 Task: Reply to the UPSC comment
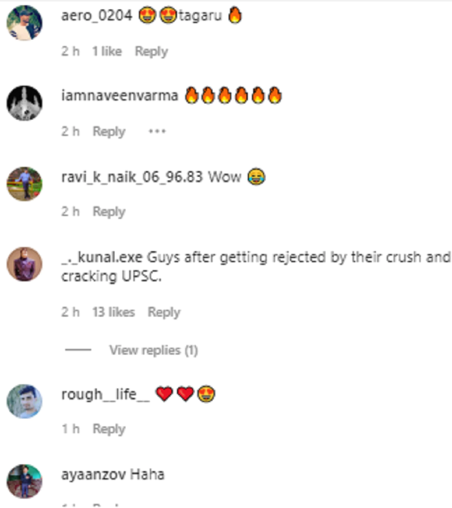(164, 312)
